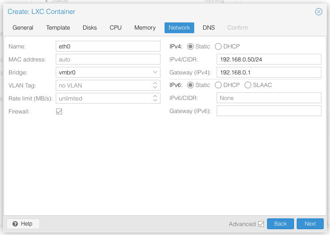
Task: Click the Help button with question icon
Action: click(23, 223)
